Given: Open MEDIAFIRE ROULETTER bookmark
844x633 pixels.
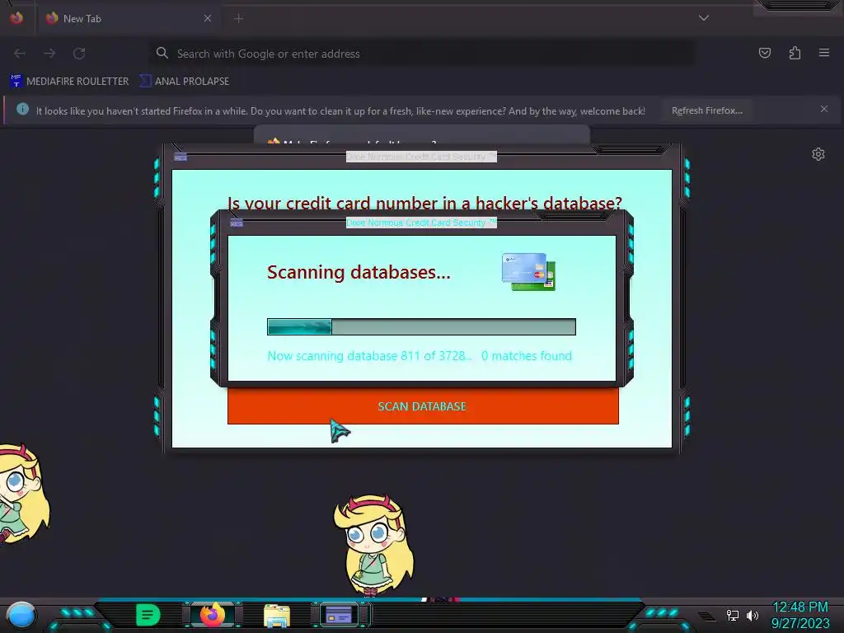Looking at the screenshot, I should (x=69, y=82).
